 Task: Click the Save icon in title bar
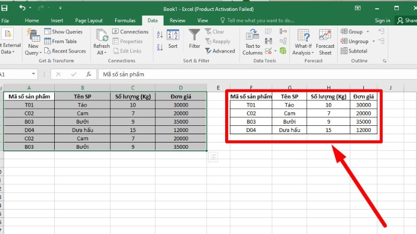(6, 8)
